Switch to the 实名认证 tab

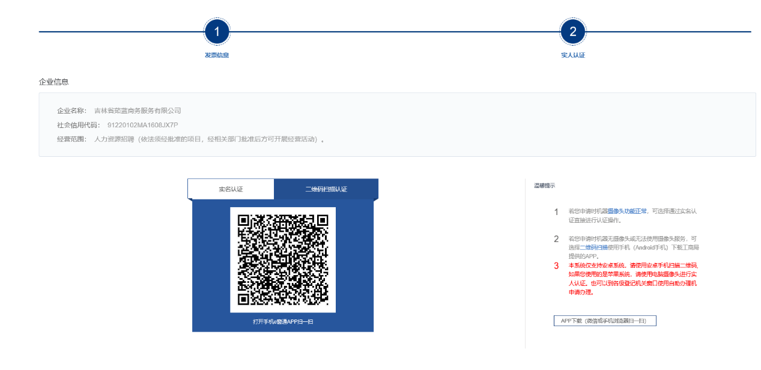click(231, 189)
